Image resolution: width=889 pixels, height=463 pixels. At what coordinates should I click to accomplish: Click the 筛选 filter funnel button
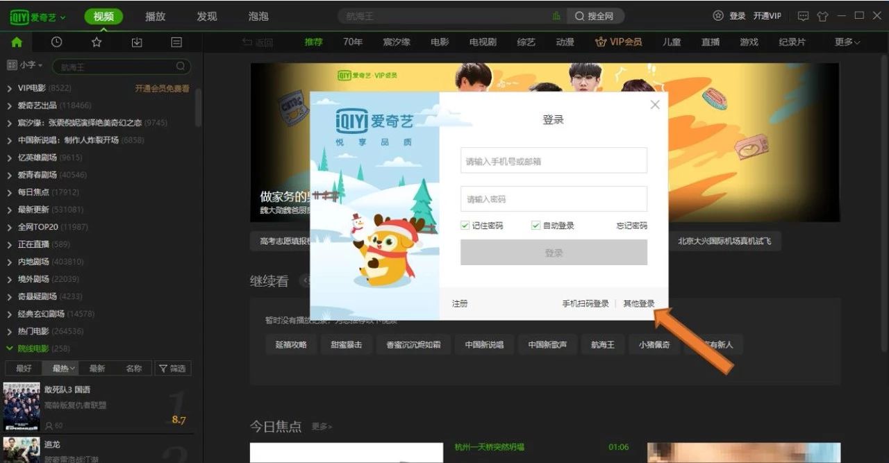pyautogui.click(x=172, y=369)
